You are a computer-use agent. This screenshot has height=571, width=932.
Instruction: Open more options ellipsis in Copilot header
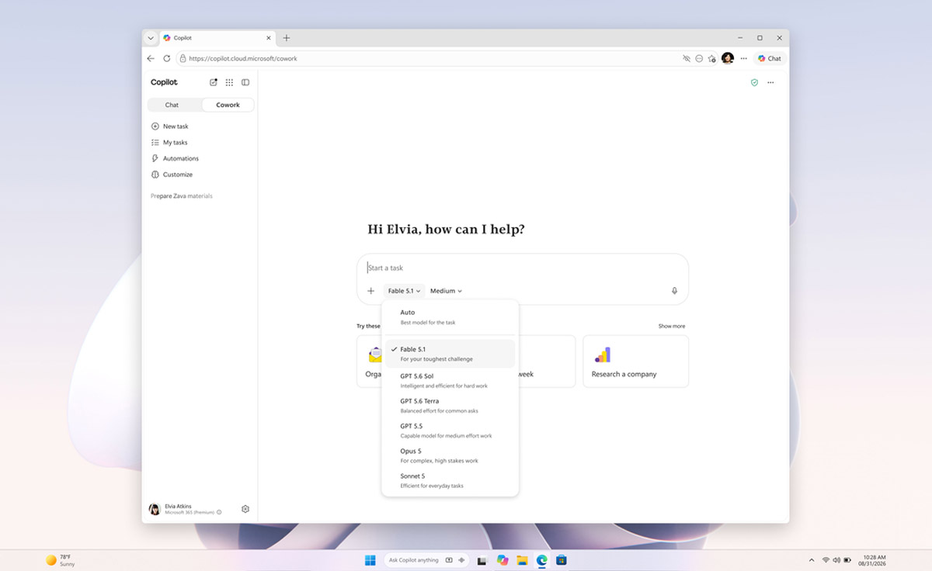[x=770, y=82]
